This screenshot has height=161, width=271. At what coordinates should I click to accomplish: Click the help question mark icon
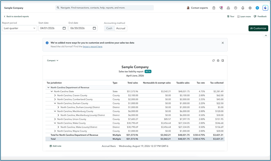(x=235, y=8)
